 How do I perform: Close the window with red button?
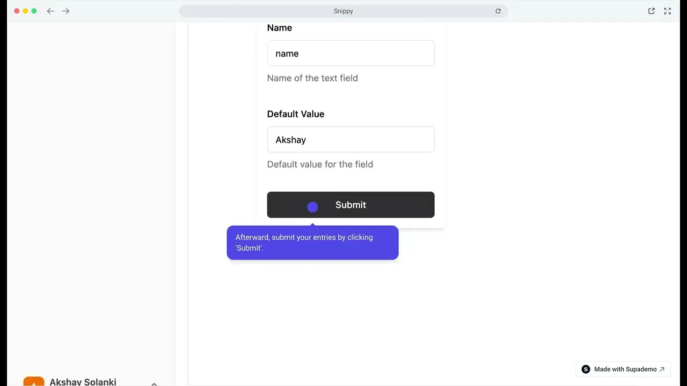[x=17, y=11]
